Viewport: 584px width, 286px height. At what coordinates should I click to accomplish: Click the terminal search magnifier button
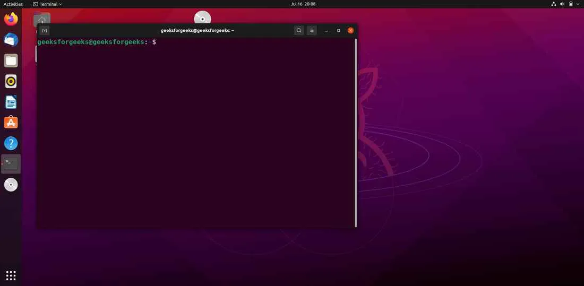tap(299, 31)
